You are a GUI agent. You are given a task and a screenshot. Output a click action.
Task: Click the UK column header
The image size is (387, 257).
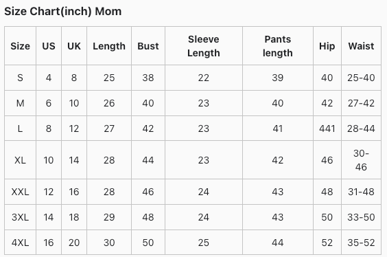[74, 46]
